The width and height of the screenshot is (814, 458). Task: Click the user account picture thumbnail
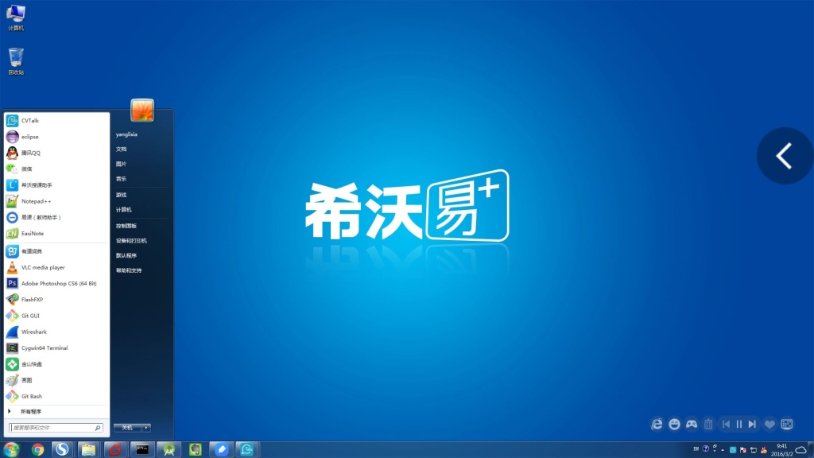(x=142, y=110)
